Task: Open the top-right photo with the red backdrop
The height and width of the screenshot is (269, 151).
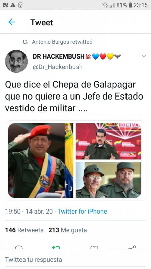Action: [x=108, y=141]
